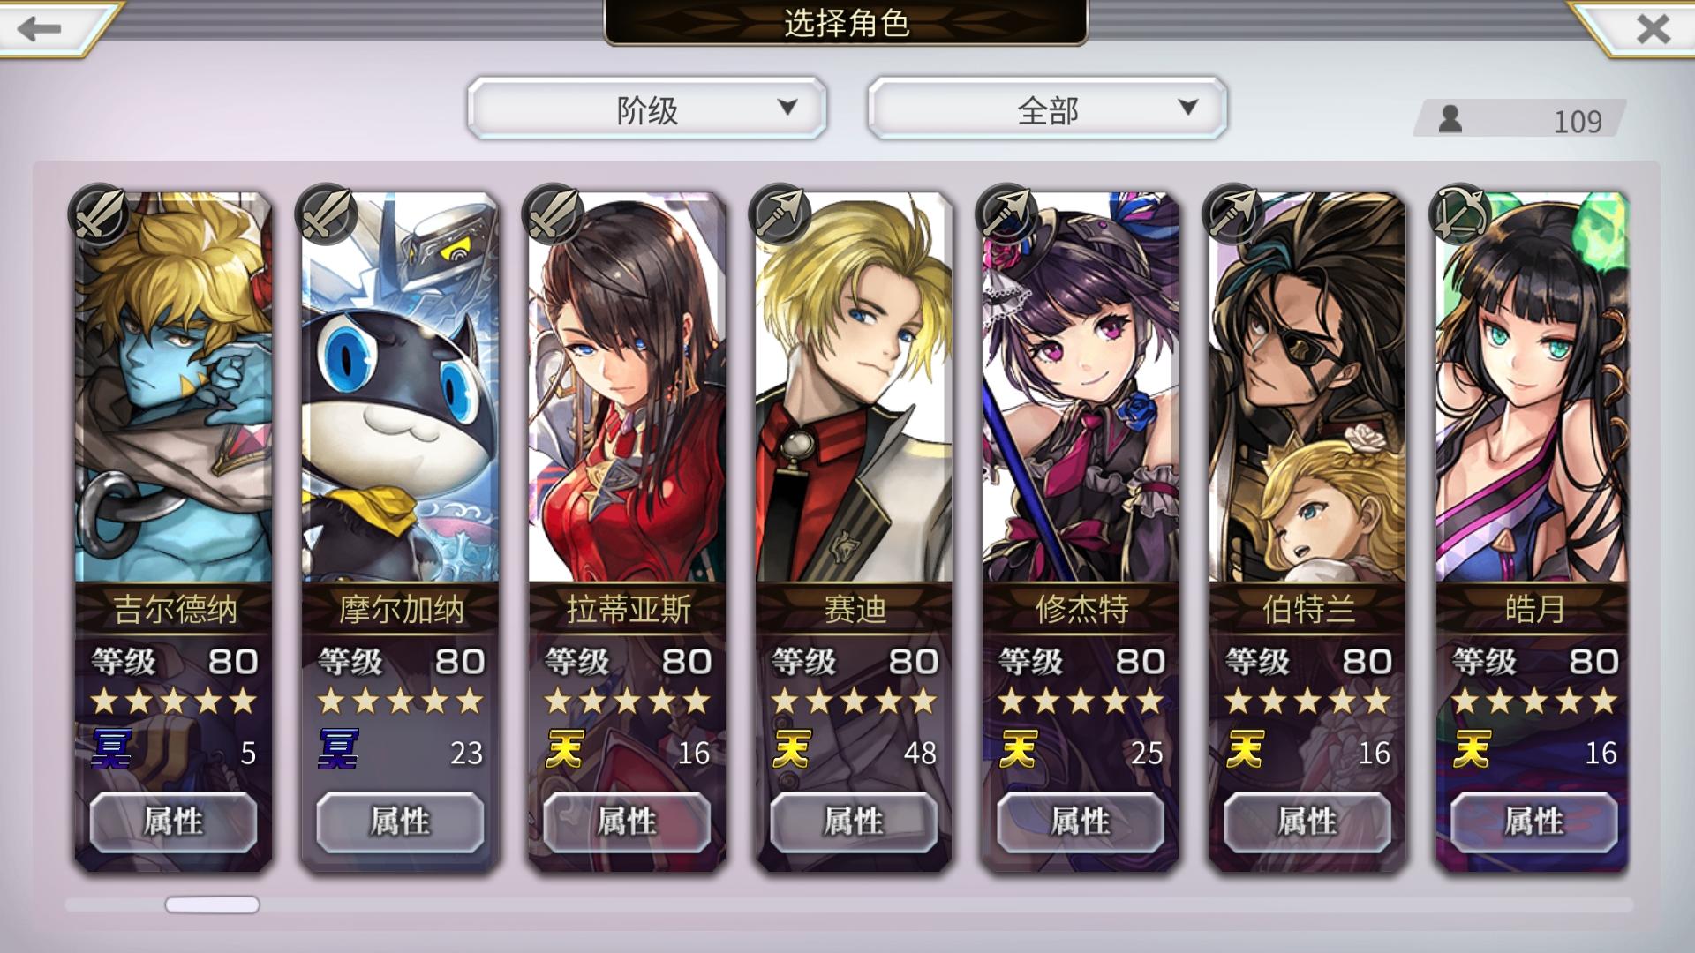Click the 冥 element icon on 摩尔加纳 card
Image resolution: width=1695 pixels, height=953 pixels.
coord(338,750)
